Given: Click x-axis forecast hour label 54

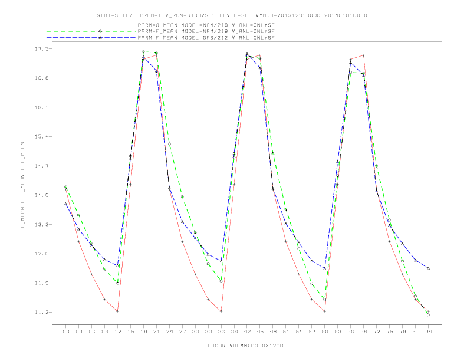Looking at the screenshot, I should pos(299,332).
